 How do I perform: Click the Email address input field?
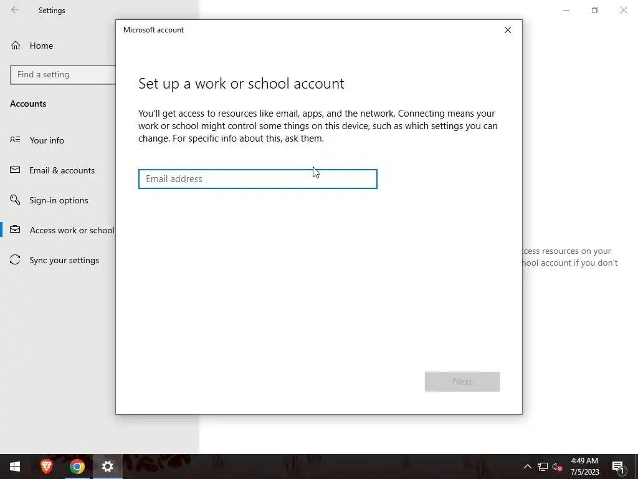pyautogui.click(x=257, y=179)
